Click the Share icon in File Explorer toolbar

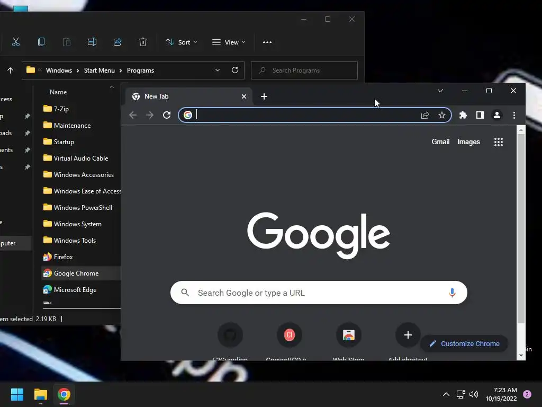(118, 42)
